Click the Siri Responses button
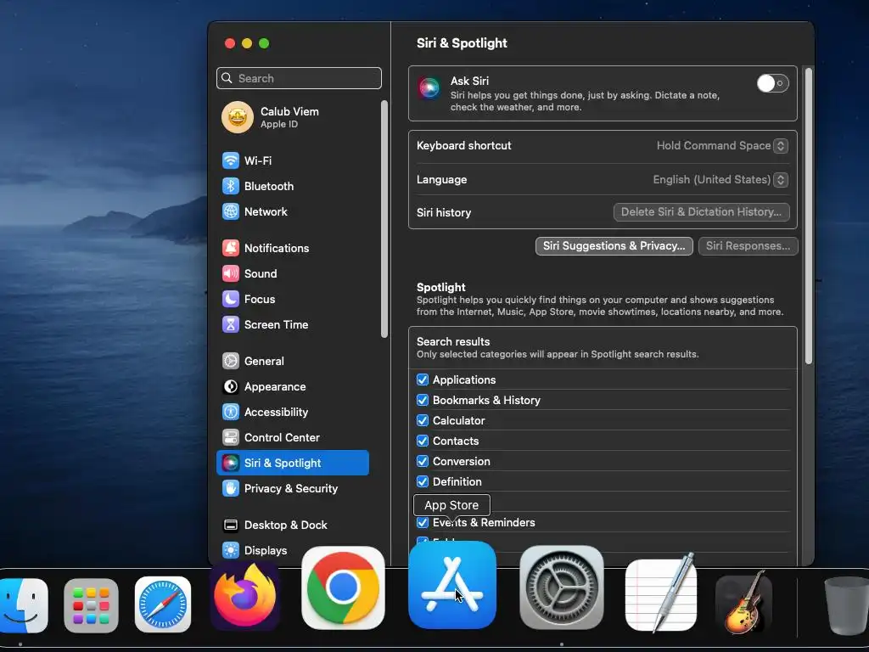The width and height of the screenshot is (869, 652). coord(748,246)
